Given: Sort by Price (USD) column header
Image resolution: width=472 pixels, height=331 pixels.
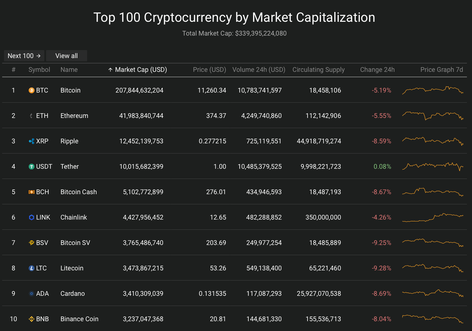Looking at the screenshot, I should click(x=209, y=70).
